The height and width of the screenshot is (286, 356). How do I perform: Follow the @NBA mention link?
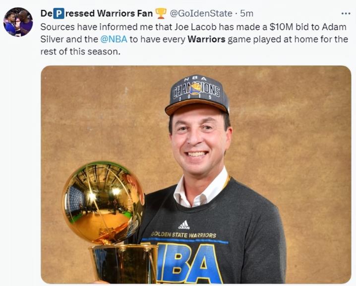tap(114, 39)
